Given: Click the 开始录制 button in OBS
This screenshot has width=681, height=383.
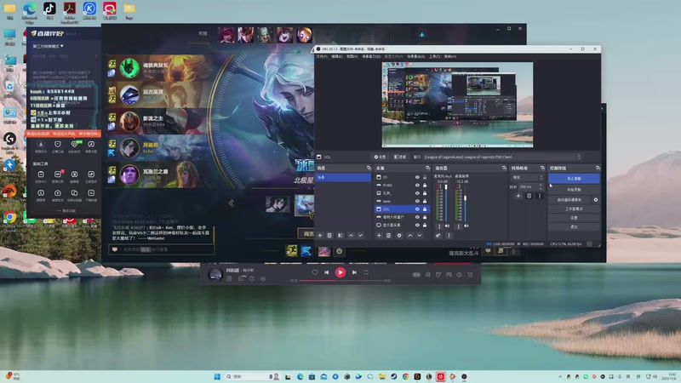Looking at the screenshot, I should point(574,190).
